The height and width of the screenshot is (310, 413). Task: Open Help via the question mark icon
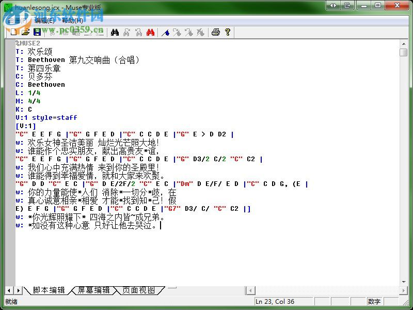(x=228, y=32)
